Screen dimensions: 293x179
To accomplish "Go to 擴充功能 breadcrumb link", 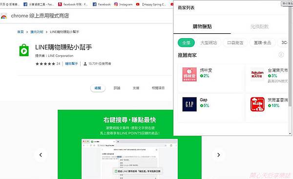I will pyautogui.click(x=37, y=32).
